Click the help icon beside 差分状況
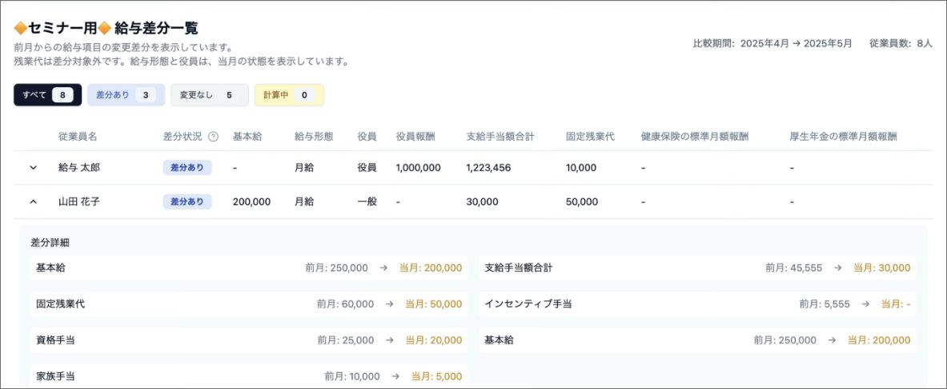The height and width of the screenshot is (389, 947). point(213,137)
